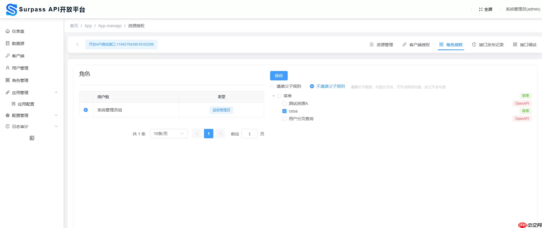Open the 10条/页 page size dropdown
The width and height of the screenshot is (542, 228).
pyautogui.click(x=169, y=134)
